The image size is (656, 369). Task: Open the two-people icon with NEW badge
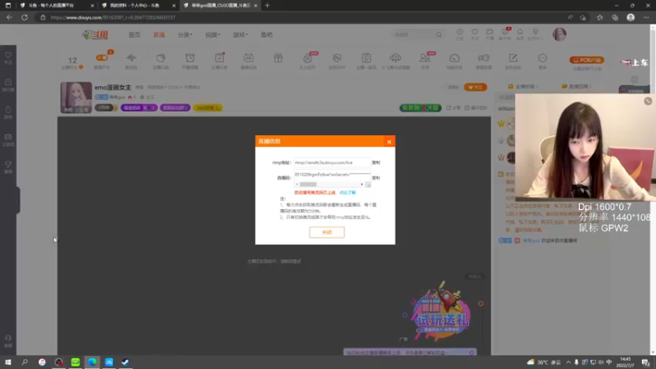click(425, 58)
